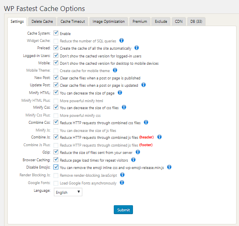Open the Image Optimization tab
The height and width of the screenshot is (226, 239).
point(108,22)
